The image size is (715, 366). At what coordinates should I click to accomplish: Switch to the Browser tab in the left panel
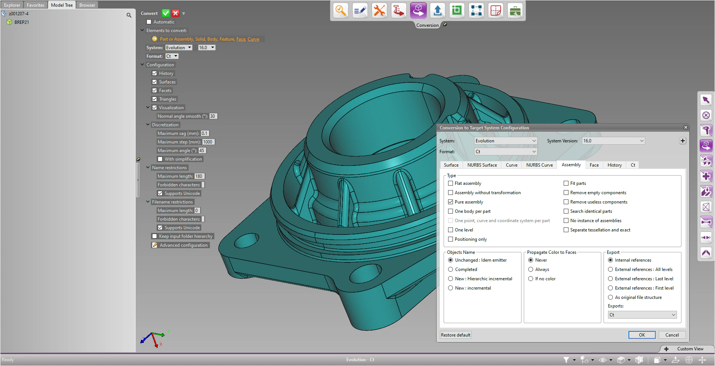(x=86, y=5)
